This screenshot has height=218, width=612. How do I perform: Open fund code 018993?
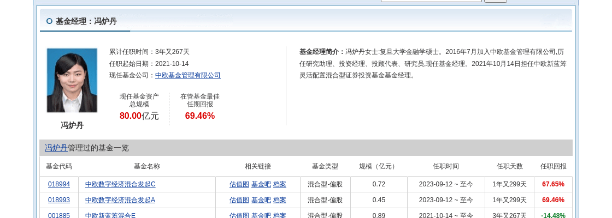59,200
